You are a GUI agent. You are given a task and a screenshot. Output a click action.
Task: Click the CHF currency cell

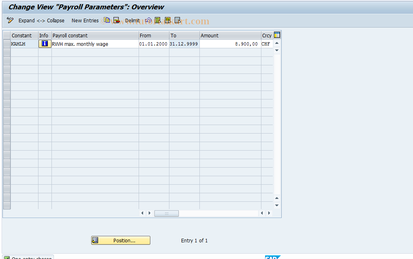click(x=267, y=44)
